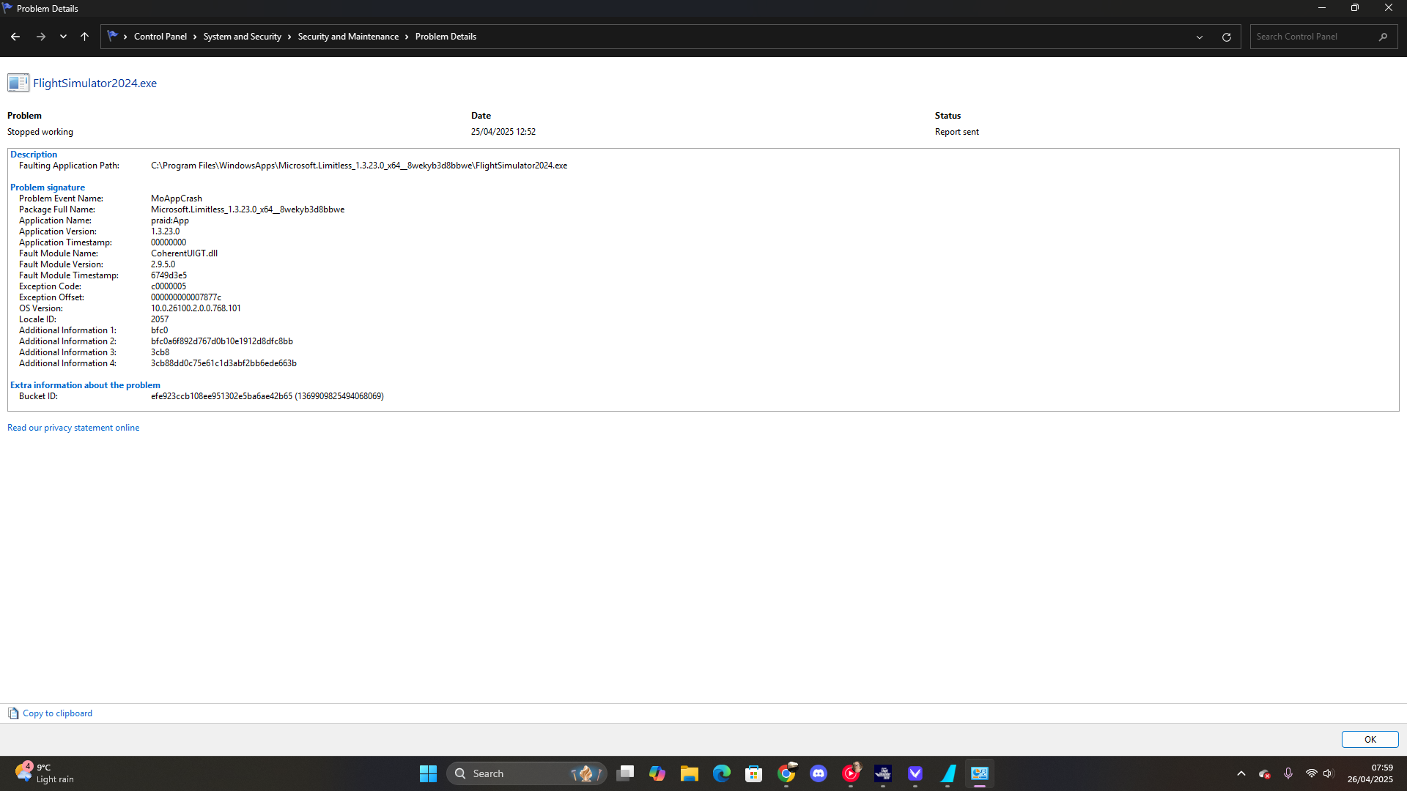Expand chevron after System and Security breadcrumb
This screenshot has width=1407, height=791.
[289, 37]
